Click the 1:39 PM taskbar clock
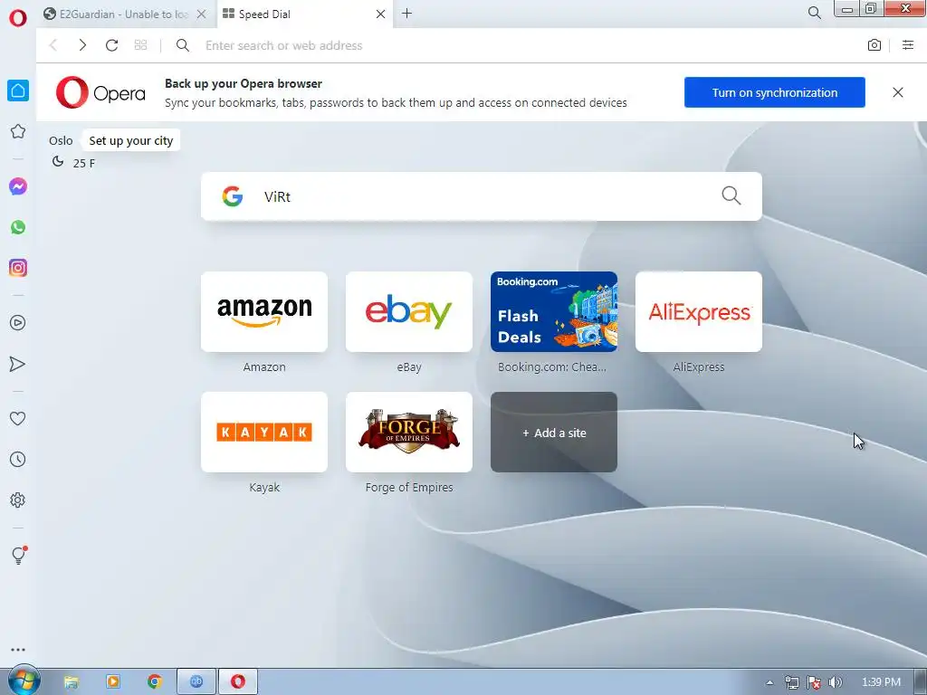Screen dimensions: 927x695 [x=881, y=682]
